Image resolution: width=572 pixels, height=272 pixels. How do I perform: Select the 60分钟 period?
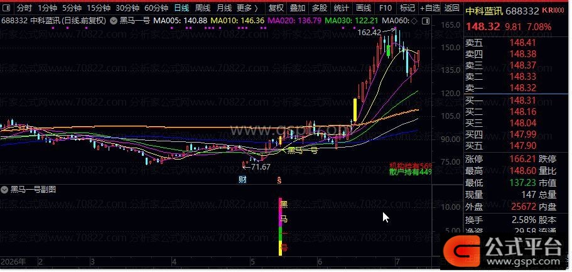click(156, 8)
